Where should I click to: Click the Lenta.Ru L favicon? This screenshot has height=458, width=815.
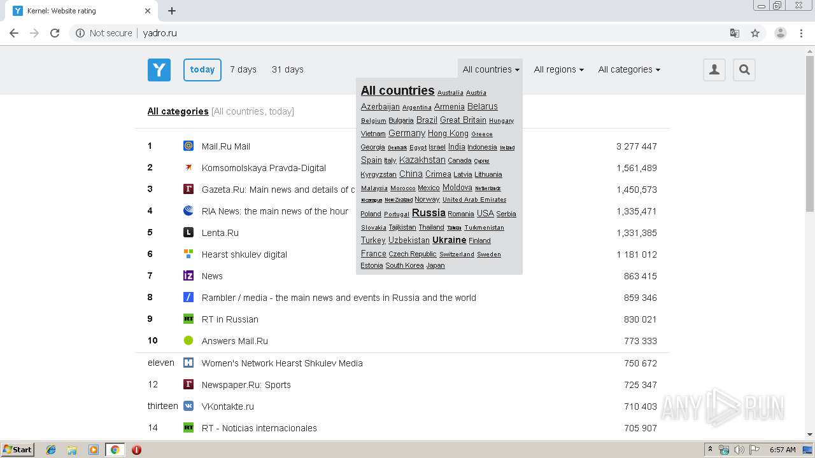pyautogui.click(x=188, y=232)
